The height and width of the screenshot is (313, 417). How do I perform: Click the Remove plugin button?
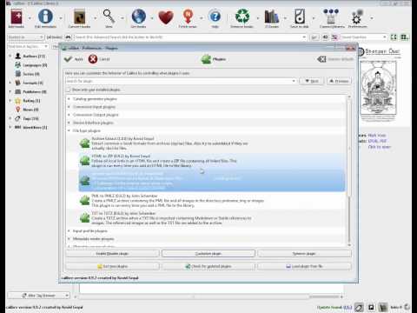click(x=304, y=254)
